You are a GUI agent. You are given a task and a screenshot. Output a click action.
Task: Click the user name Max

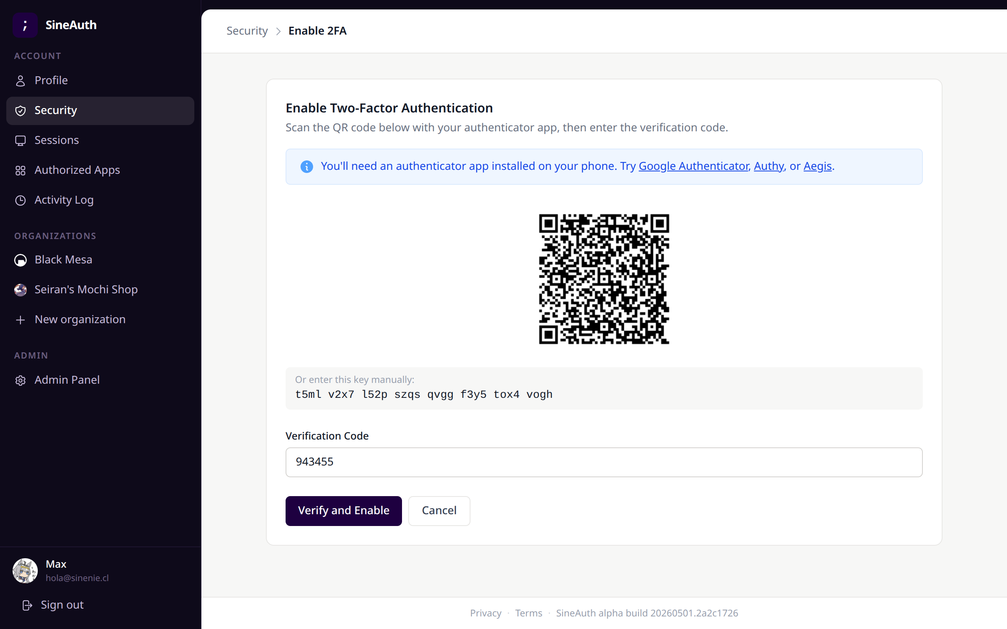[x=56, y=565]
